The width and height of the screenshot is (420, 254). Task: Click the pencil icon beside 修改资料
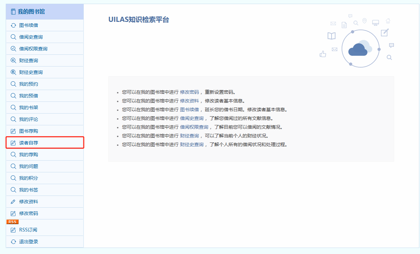(x=13, y=202)
